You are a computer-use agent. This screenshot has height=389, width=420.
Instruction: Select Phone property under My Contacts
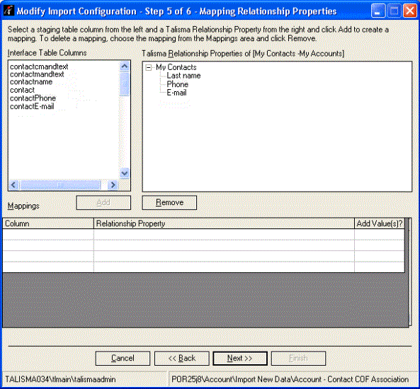[177, 84]
